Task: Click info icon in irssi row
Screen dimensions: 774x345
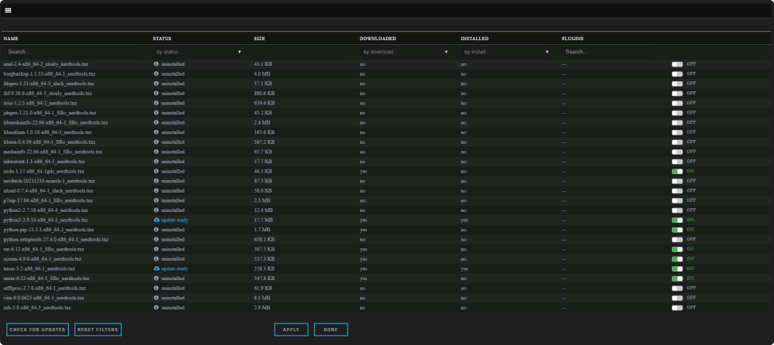Action: 156,103
